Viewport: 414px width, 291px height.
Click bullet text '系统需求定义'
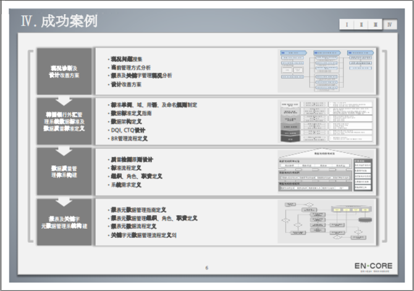126,185
